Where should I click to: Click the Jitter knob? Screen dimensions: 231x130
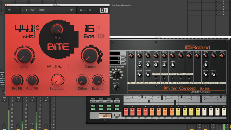click(x=24, y=55)
